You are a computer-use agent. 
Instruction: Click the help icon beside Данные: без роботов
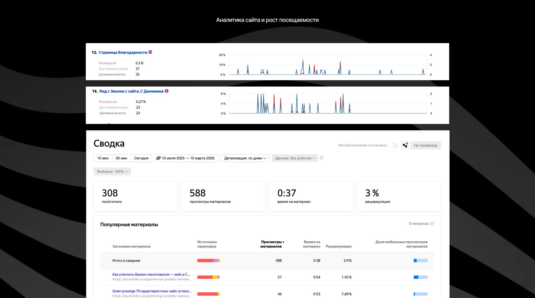point(321,158)
